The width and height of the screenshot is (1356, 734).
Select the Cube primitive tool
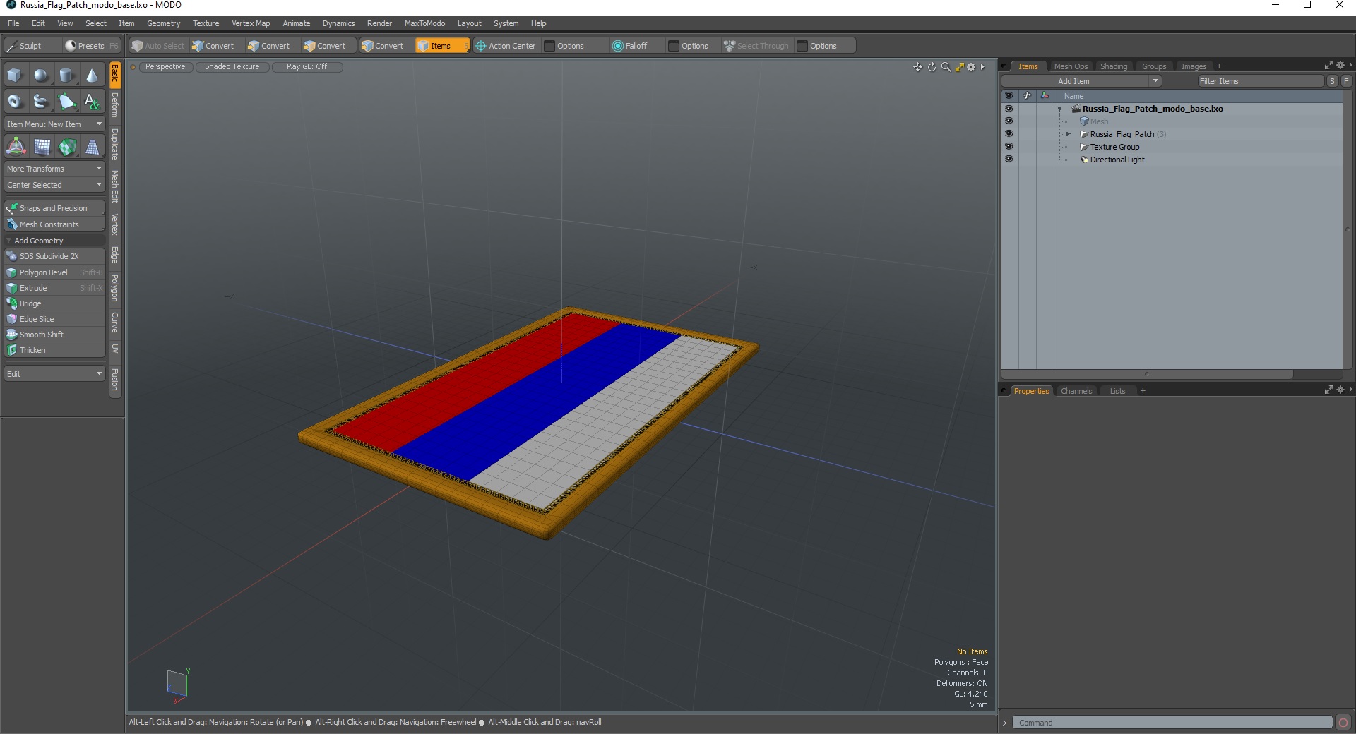15,76
